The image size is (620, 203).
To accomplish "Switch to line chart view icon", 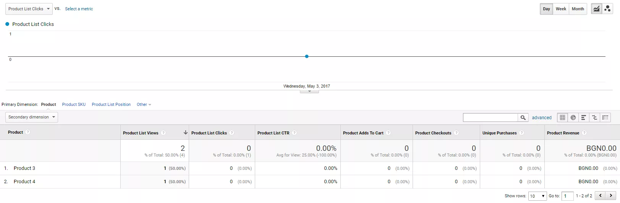I will tap(596, 9).
